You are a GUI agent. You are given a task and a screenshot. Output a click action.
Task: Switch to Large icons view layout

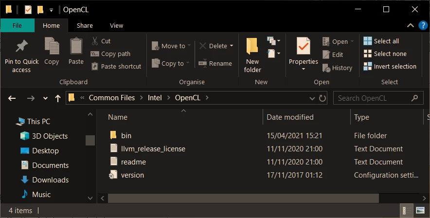click(420, 211)
